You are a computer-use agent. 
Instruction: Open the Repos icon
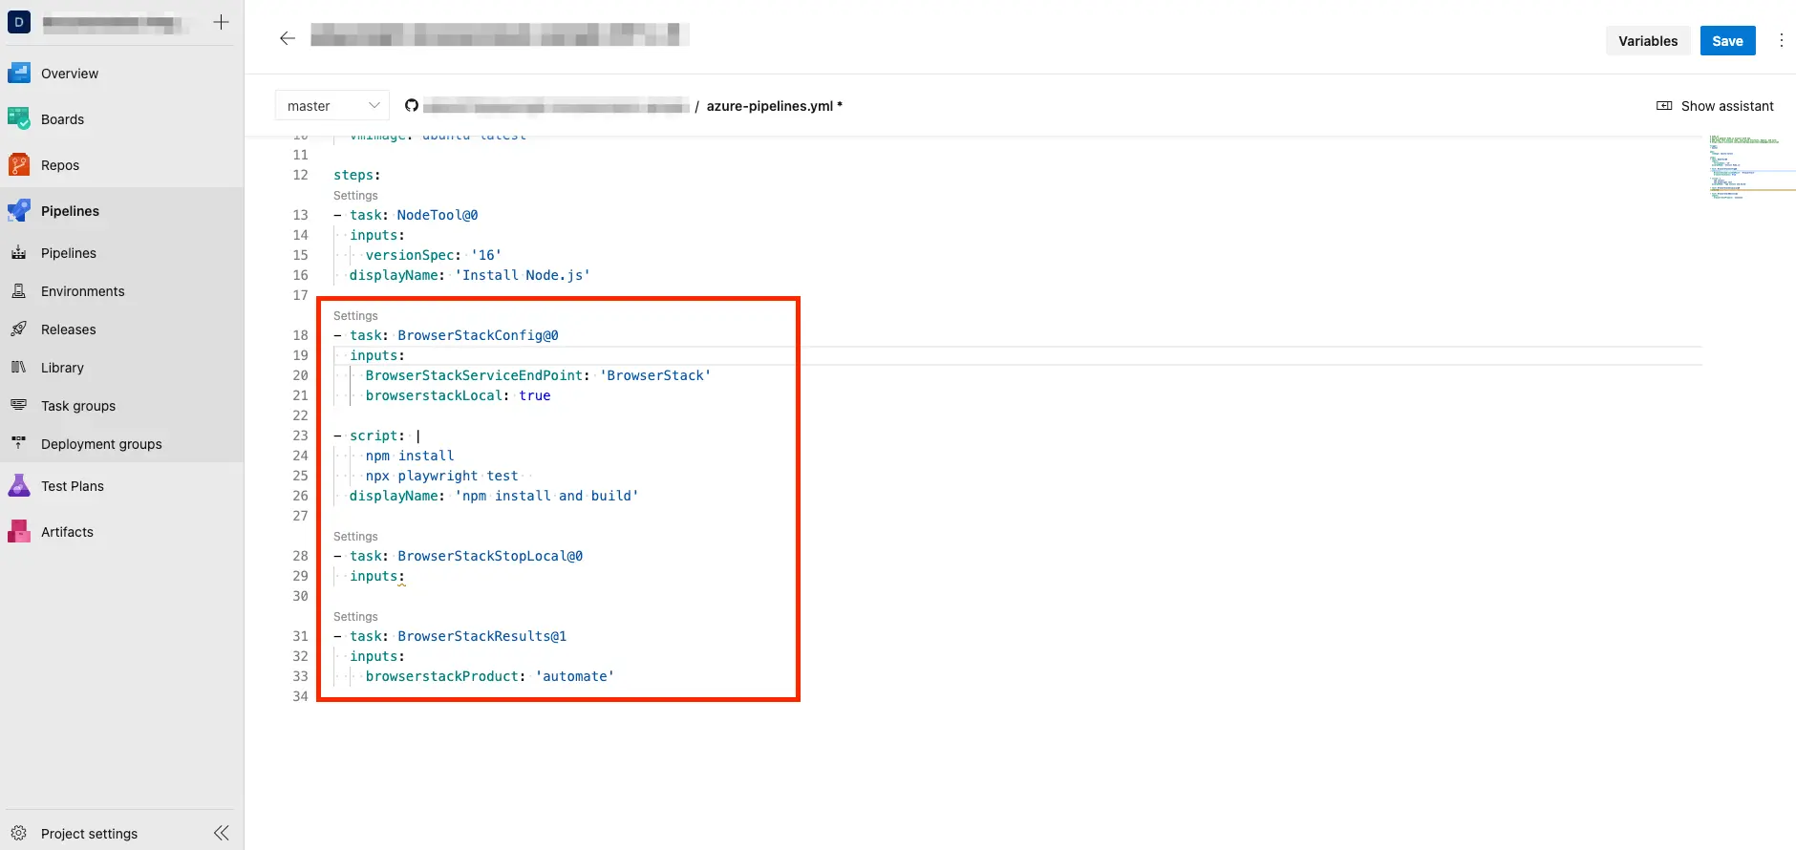tap(19, 165)
